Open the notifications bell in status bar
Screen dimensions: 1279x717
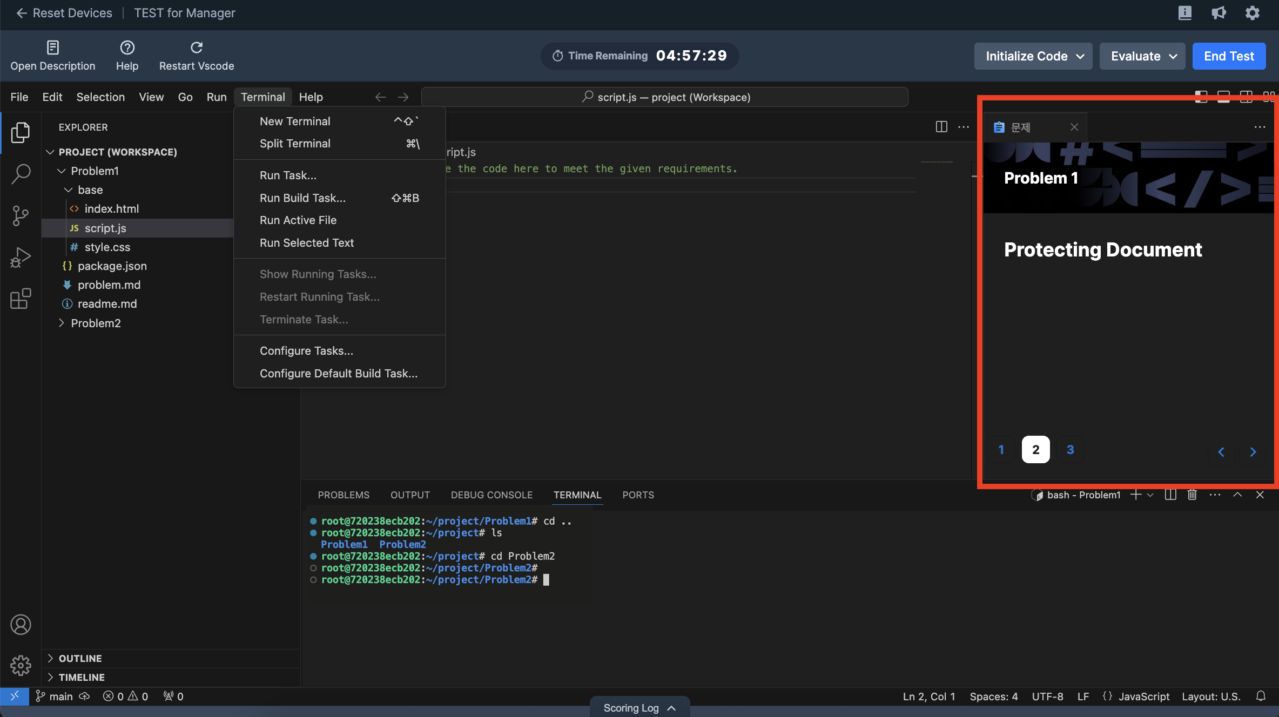1261,696
